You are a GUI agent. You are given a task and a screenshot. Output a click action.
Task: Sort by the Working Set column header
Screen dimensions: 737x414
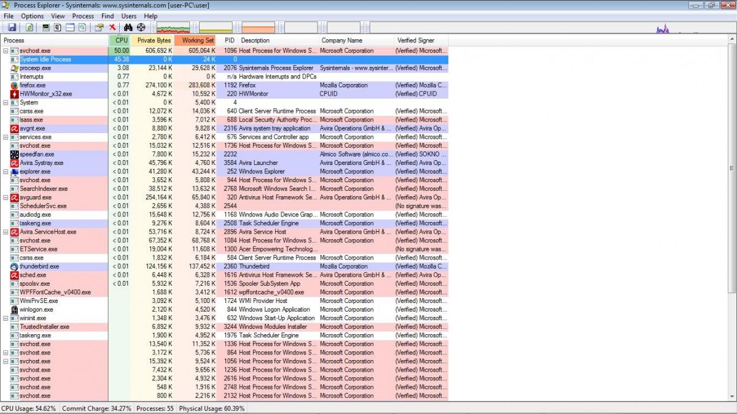coord(196,40)
